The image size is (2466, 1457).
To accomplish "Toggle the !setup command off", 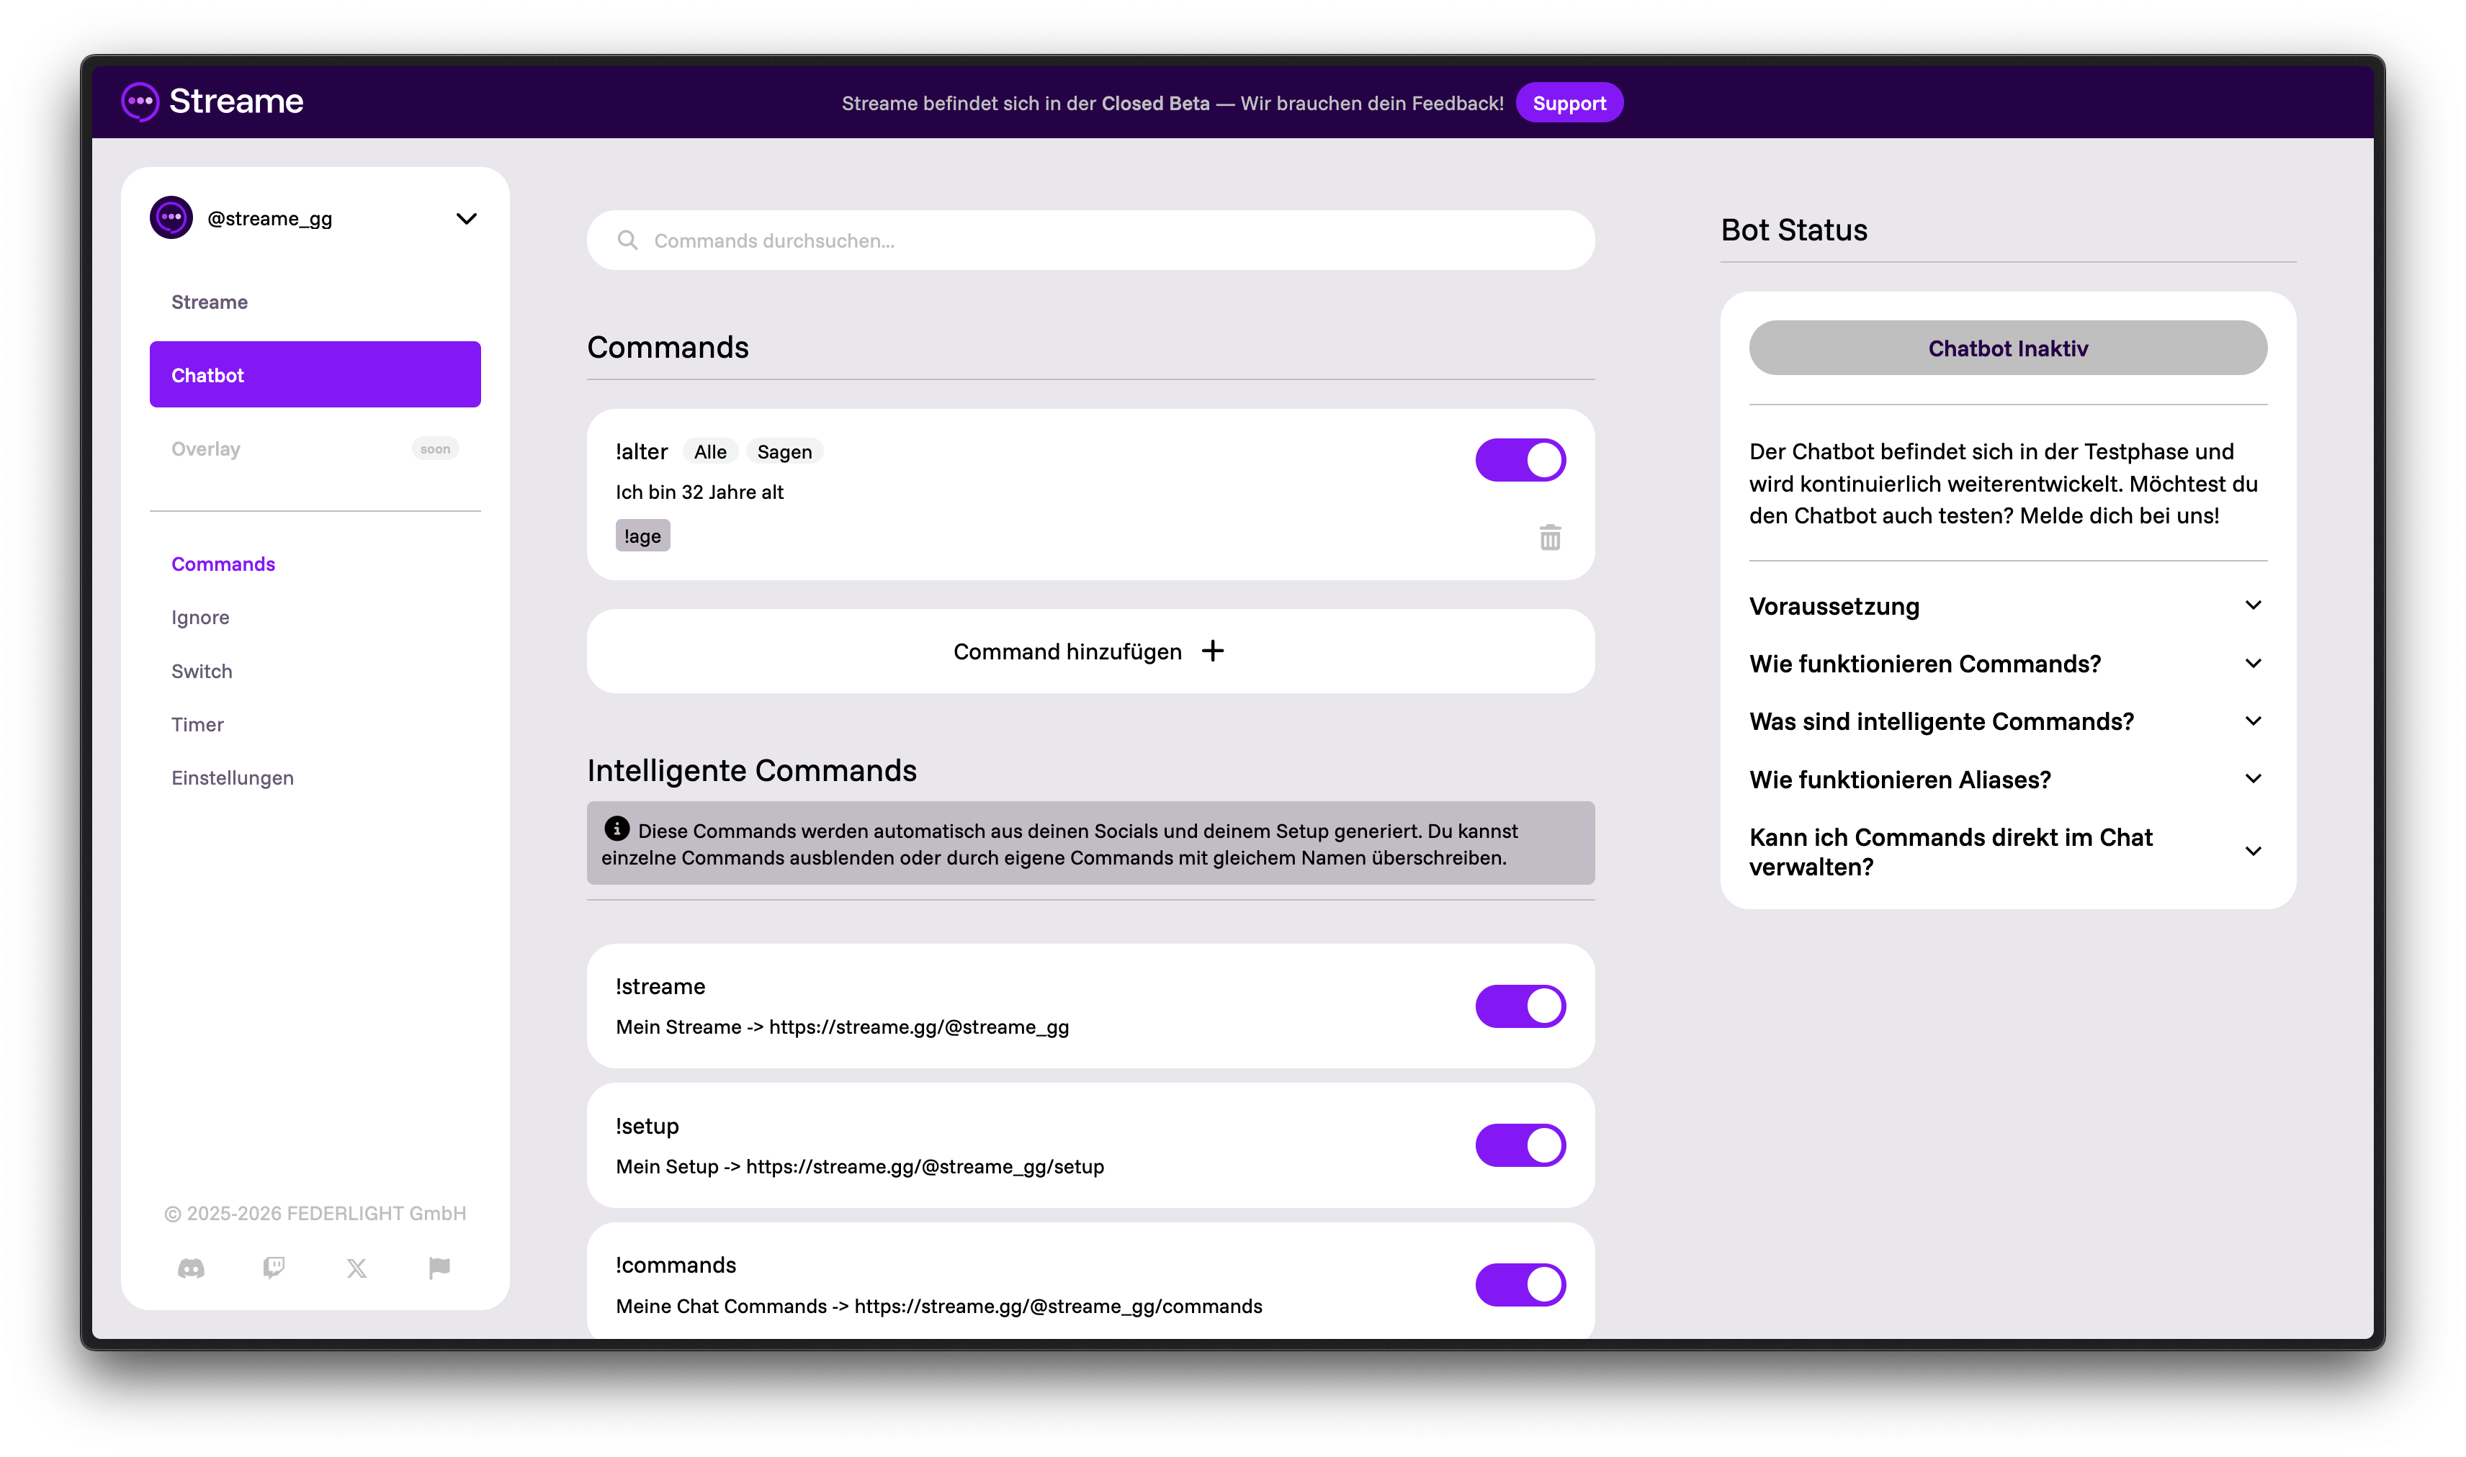I will point(1519,1146).
